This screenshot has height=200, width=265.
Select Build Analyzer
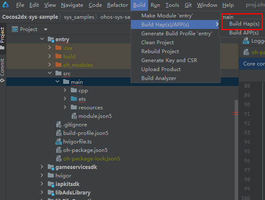pyautogui.click(x=175, y=78)
